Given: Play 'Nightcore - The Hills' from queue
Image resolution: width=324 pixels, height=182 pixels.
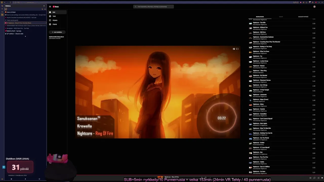Looking at the screenshot, I should coord(282,24).
